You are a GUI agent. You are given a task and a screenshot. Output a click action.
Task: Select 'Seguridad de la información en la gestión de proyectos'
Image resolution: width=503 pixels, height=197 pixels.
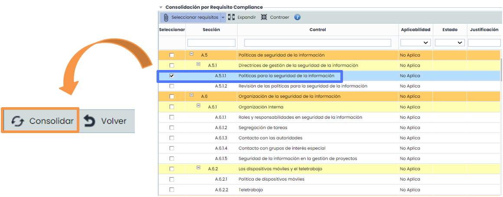coord(298,159)
